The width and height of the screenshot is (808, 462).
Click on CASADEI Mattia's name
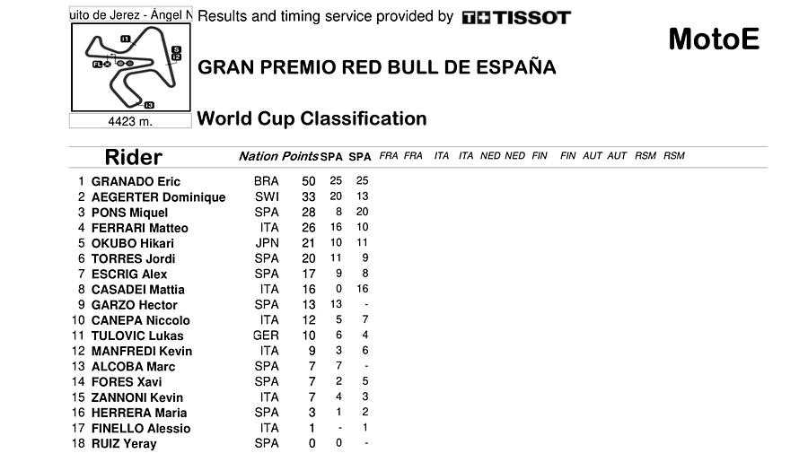point(137,290)
